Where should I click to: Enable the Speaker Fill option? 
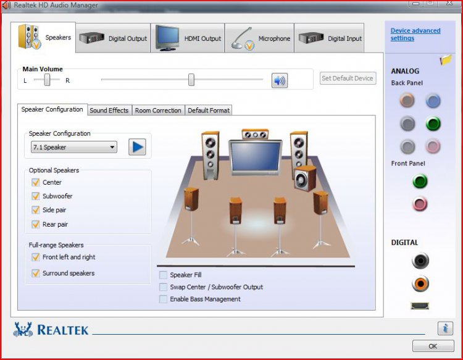click(x=163, y=275)
